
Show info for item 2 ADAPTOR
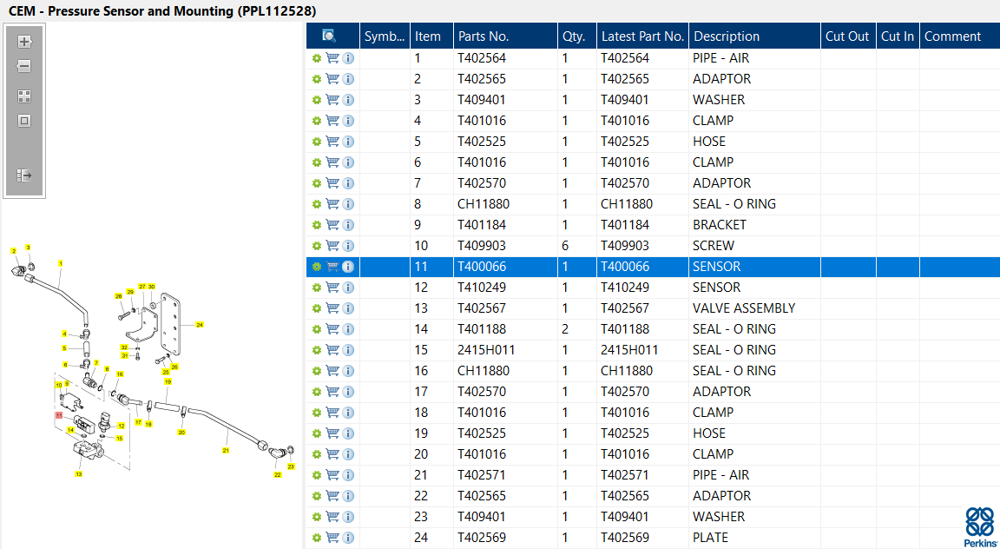click(348, 79)
